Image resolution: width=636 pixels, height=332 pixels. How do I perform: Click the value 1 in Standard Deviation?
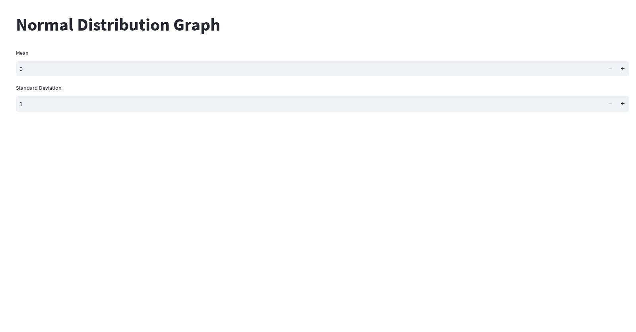click(x=21, y=104)
